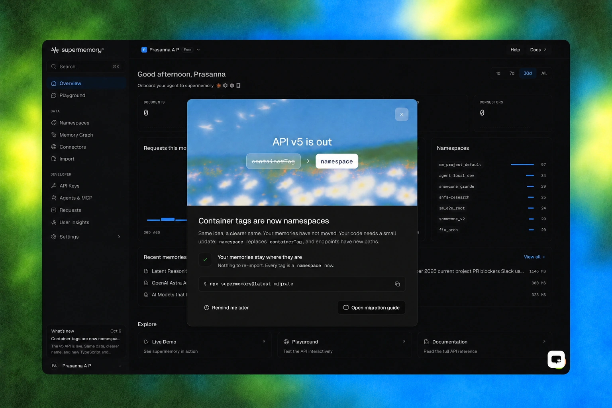Click the sm_project_default usage bar
The width and height of the screenshot is (612, 408).
[522, 165]
